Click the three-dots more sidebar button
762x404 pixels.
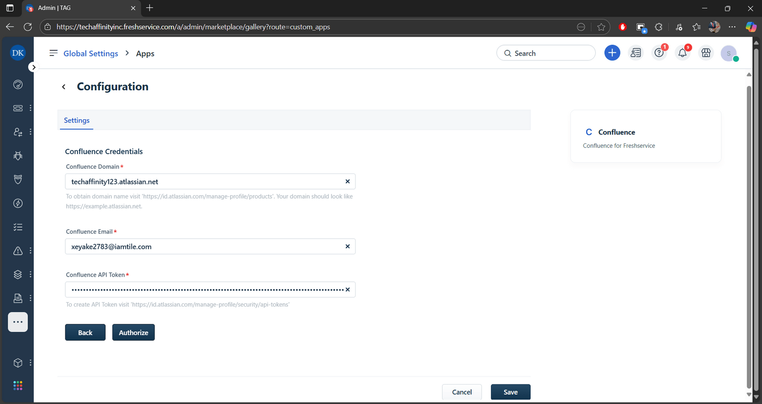(x=18, y=322)
